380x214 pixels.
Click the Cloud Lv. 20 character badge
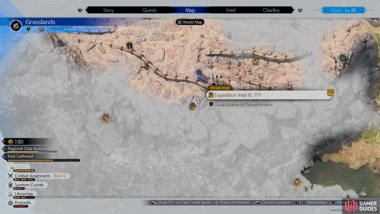coord(343,10)
